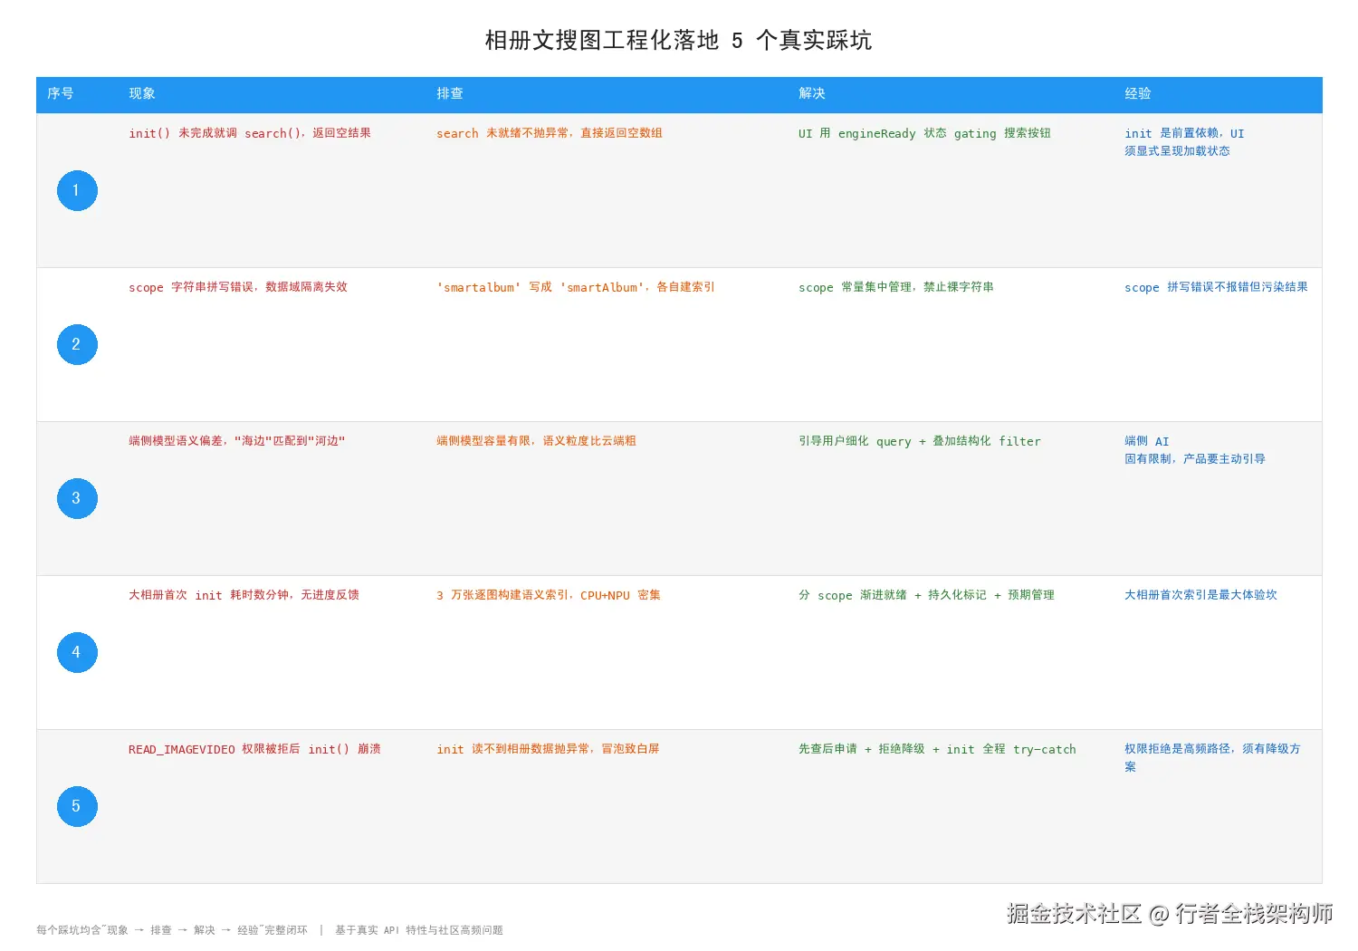
Task: Select the cell 'init 是前置依赖，UI 须显式呈现加载状态'
Action: 1184,142
